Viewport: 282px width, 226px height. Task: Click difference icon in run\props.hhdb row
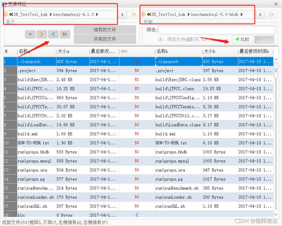pos(137,152)
